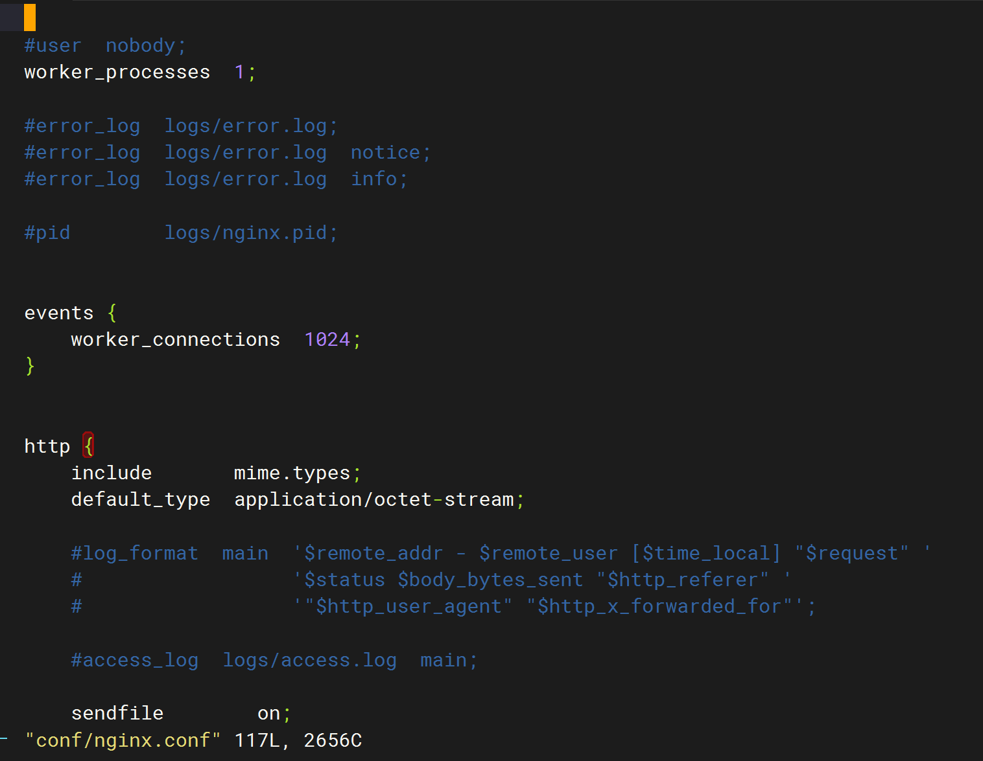The image size is (983, 761).
Task: Click the #log_format comment keyword
Action: (134, 553)
